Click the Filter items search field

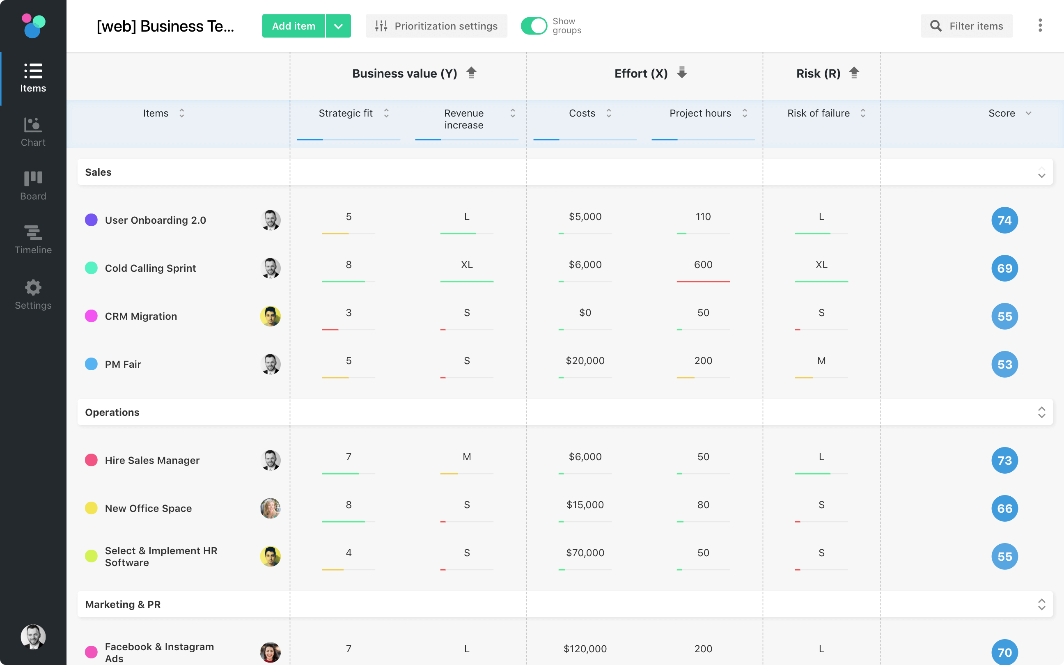966,26
